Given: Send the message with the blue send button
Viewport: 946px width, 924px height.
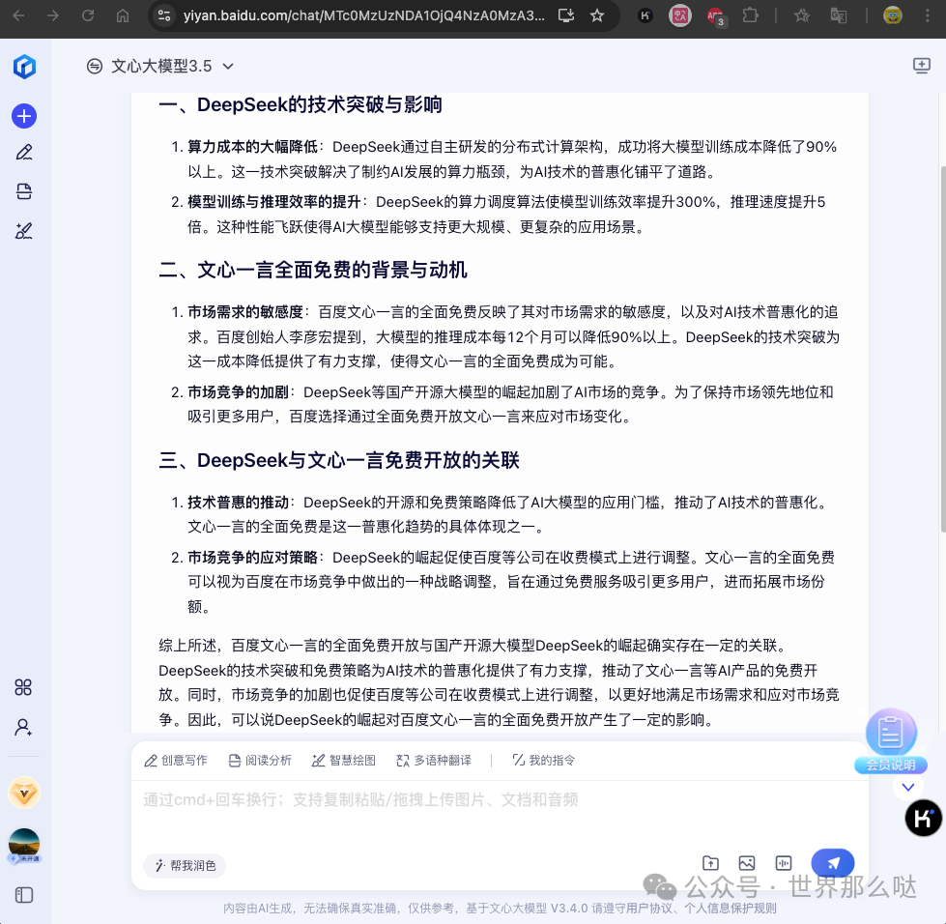Looking at the screenshot, I should click(833, 863).
